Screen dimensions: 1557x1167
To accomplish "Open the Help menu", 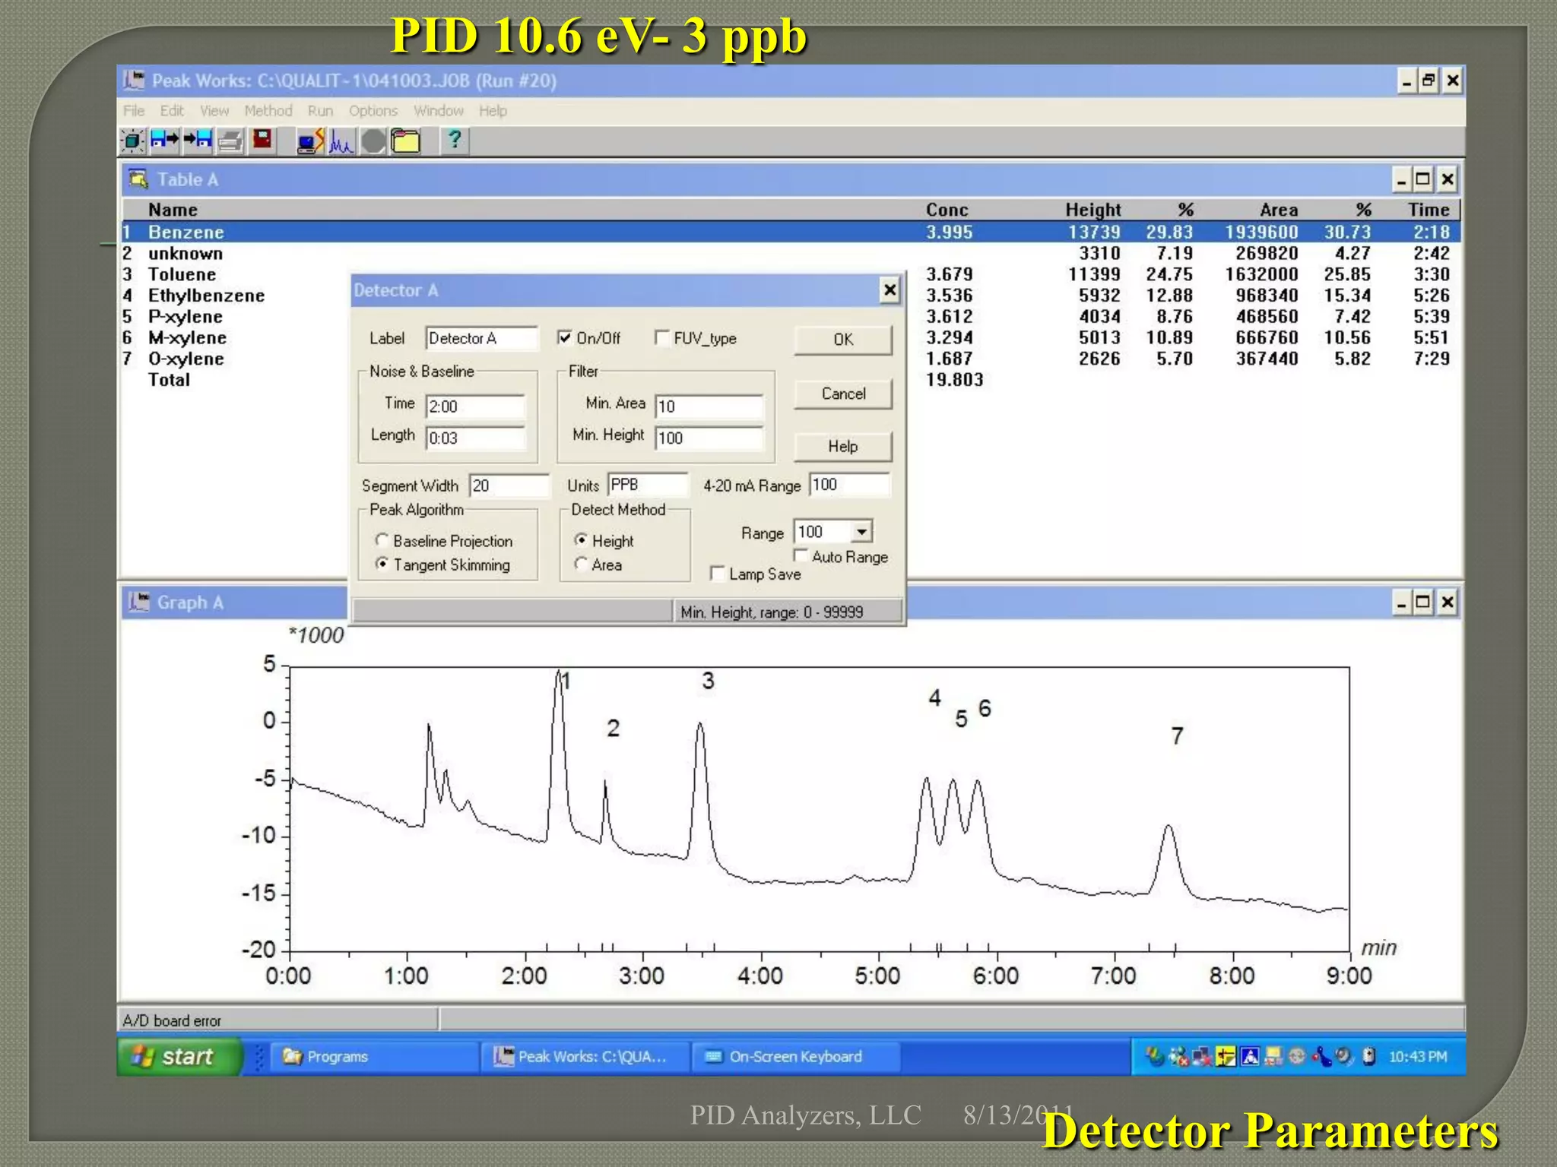I will click(493, 111).
